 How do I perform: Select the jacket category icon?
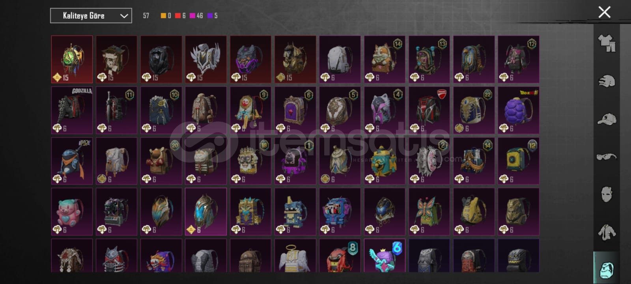click(607, 232)
